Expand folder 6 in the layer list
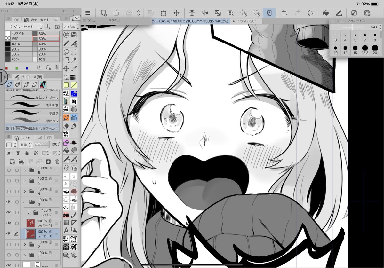The height and width of the screenshot is (268, 384). tap(25, 170)
